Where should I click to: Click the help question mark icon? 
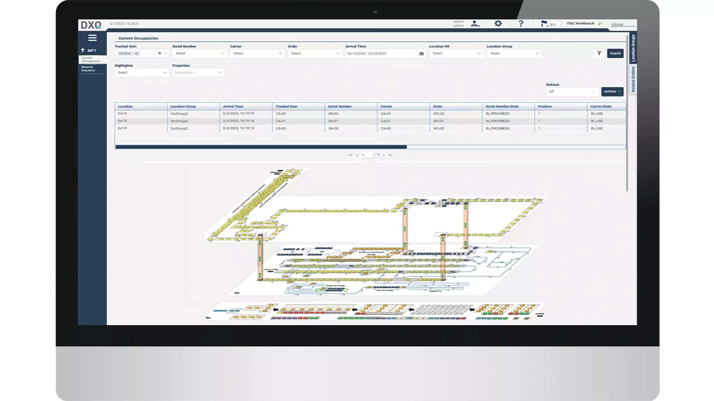point(521,24)
